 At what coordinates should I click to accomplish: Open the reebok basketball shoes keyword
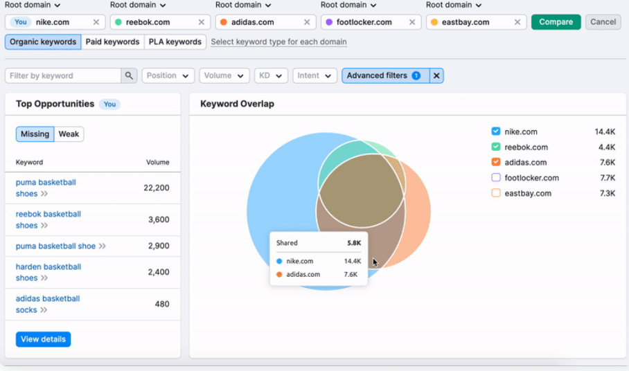[x=48, y=219]
